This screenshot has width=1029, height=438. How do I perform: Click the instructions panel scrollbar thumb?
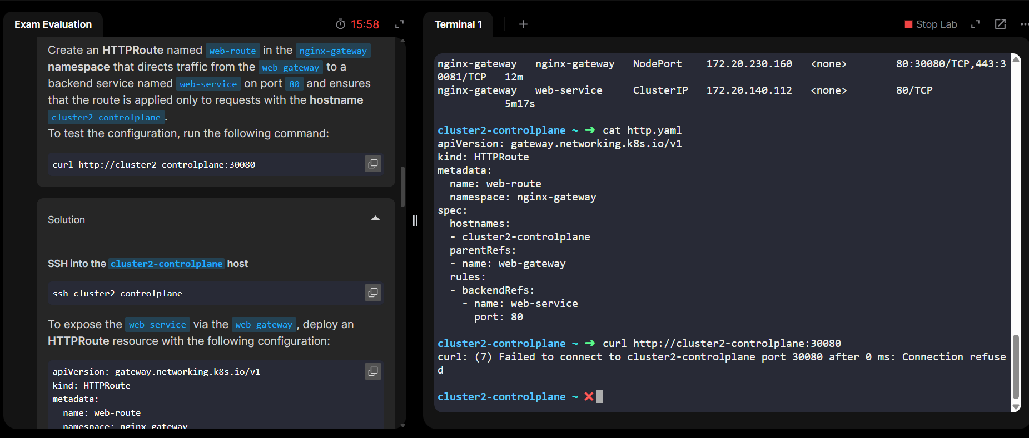coord(402,186)
